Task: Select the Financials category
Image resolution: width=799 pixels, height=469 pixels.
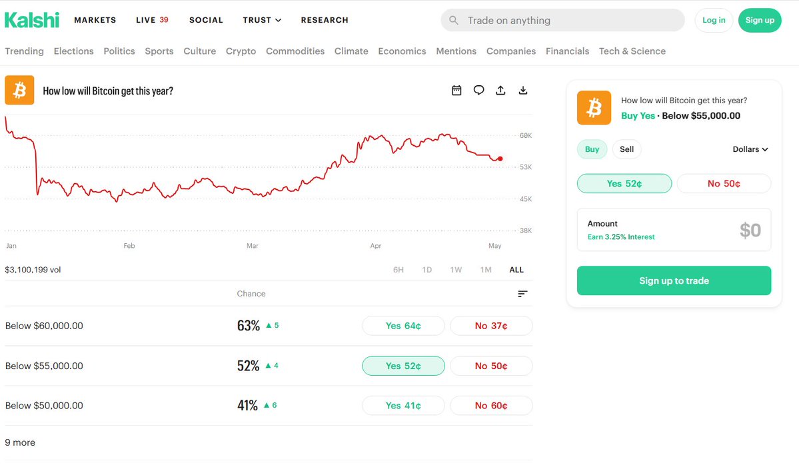Action: [x=567, y=51]
